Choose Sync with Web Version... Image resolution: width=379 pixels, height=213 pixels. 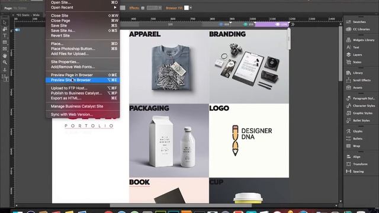tap(83, 114)
